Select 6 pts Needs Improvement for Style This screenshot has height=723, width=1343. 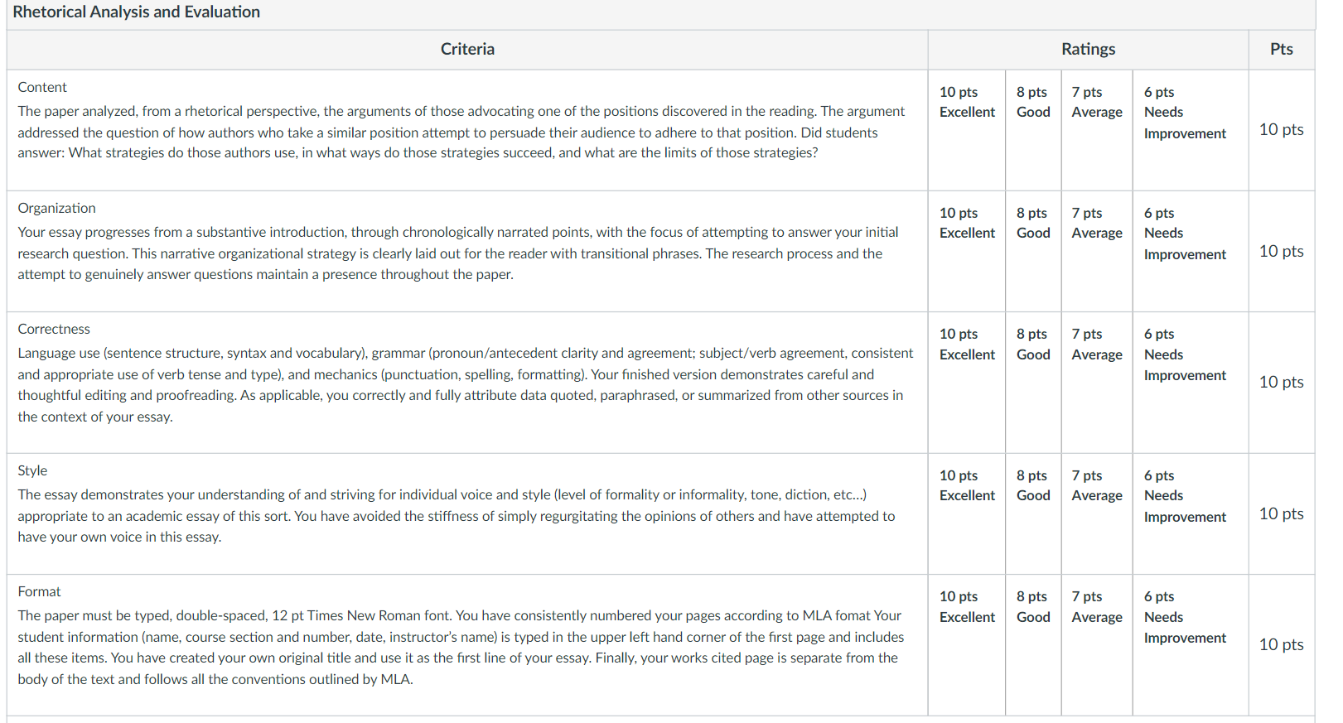point(1190,513)
